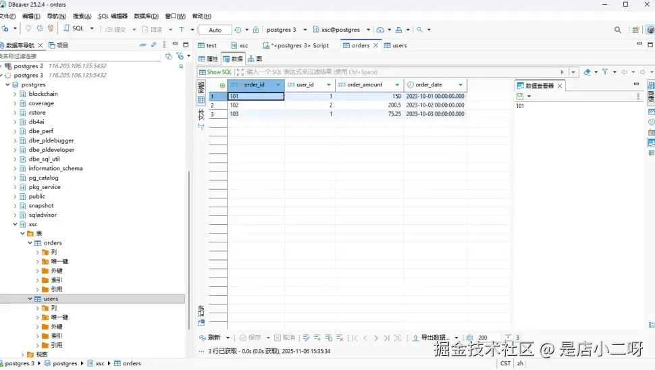The height and width of the screenshot is (370, 655).
Task: Collapse the orders table tree node
Action: tap(30, 242)
